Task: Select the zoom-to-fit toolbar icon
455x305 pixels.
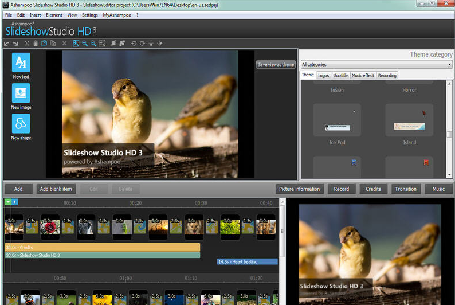Action: 76,44
